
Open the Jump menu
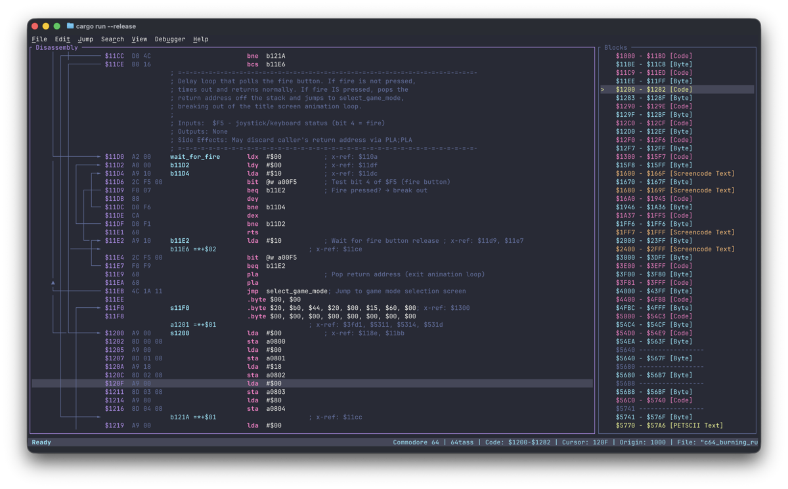click(85, 39)
